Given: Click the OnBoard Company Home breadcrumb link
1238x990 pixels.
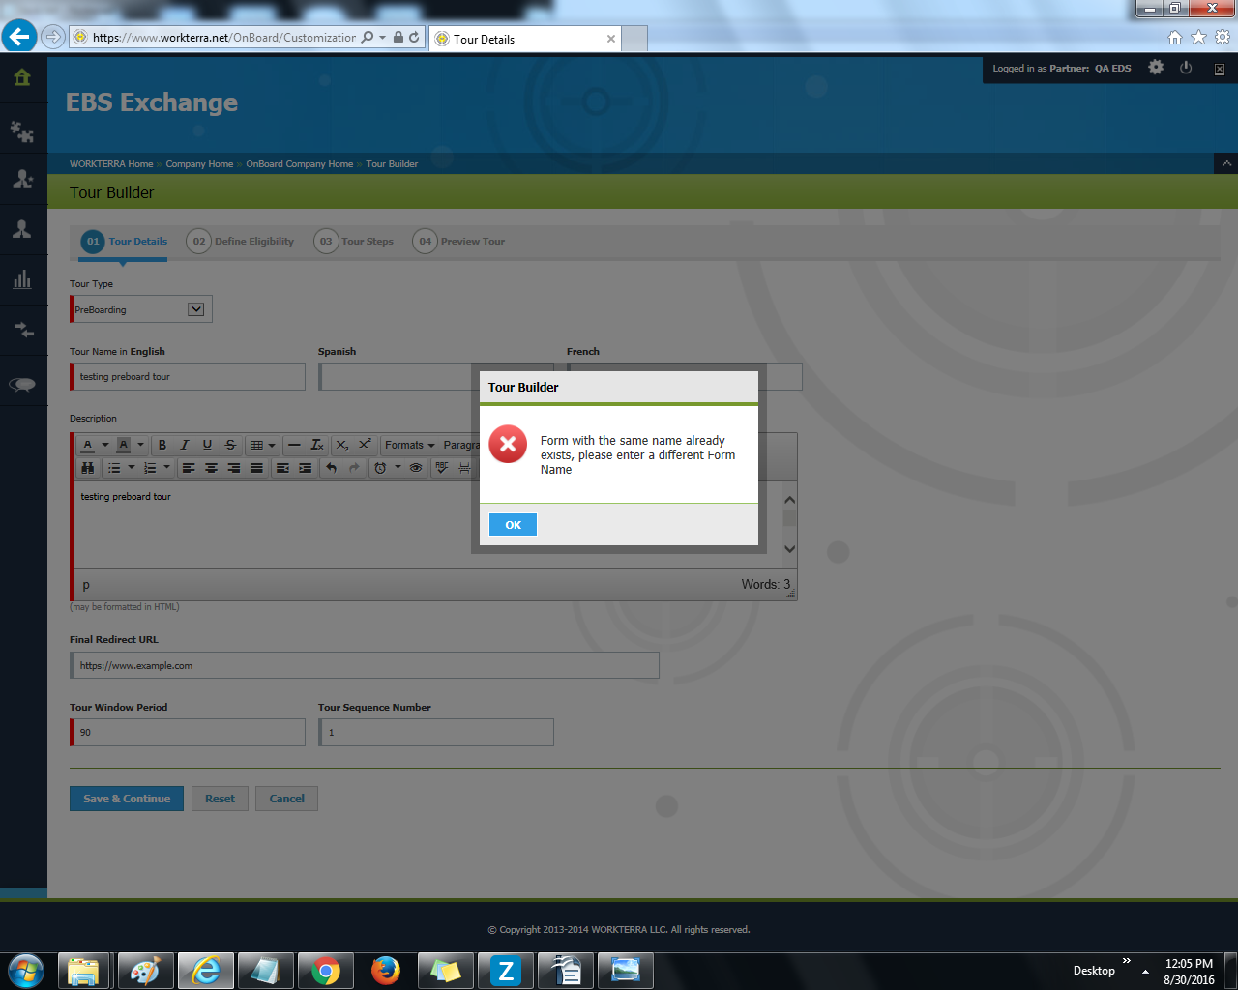Looking at the screenshot, I should tap(300, 164).
